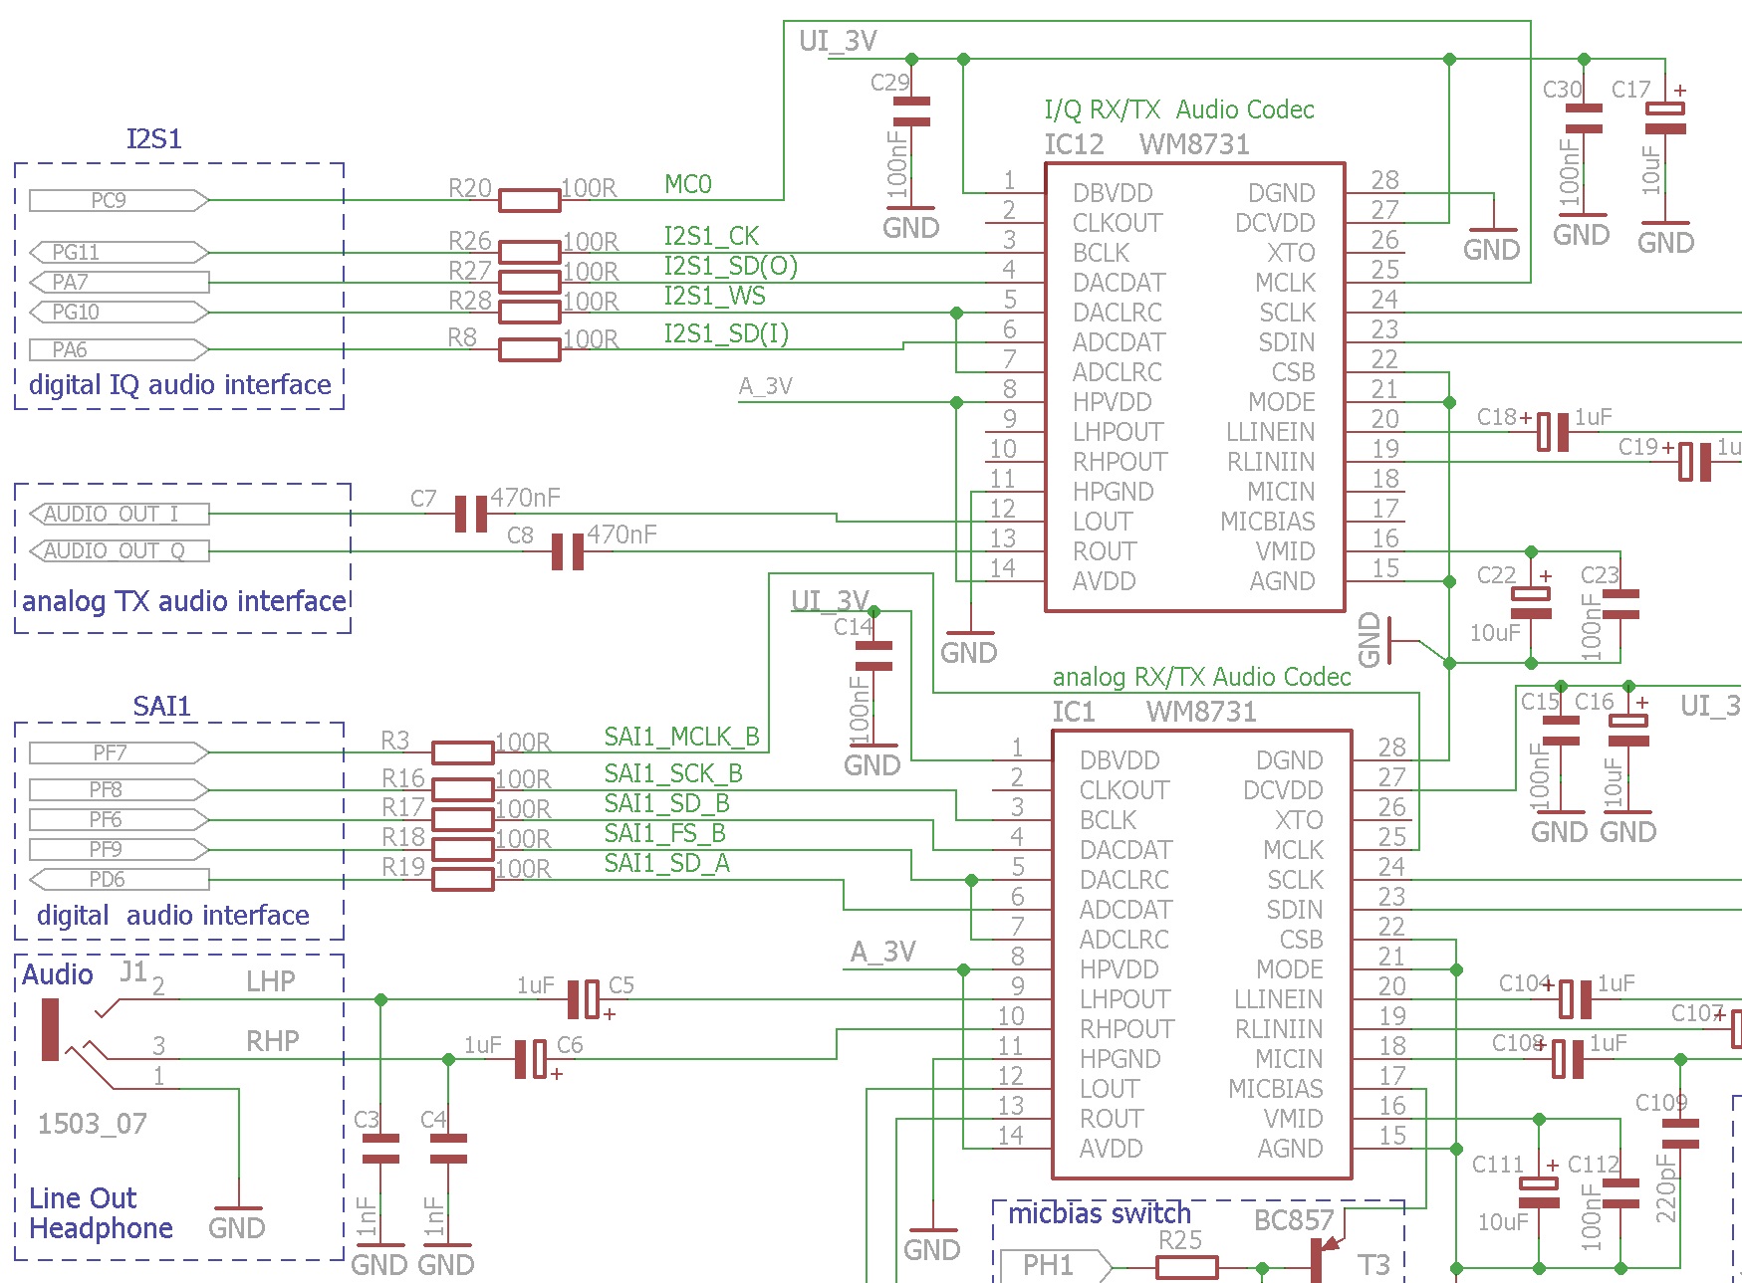Click the C5 1uF capacitor on LHP
The image size is (1742, 1283).
pos(585,999)
